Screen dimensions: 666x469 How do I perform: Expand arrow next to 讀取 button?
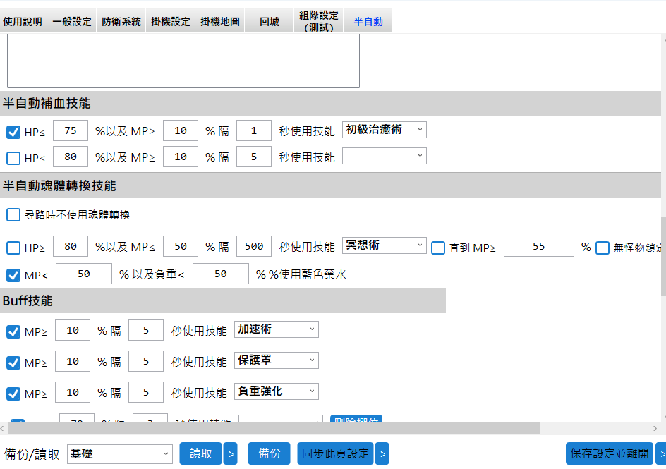(x=231, y=453)
